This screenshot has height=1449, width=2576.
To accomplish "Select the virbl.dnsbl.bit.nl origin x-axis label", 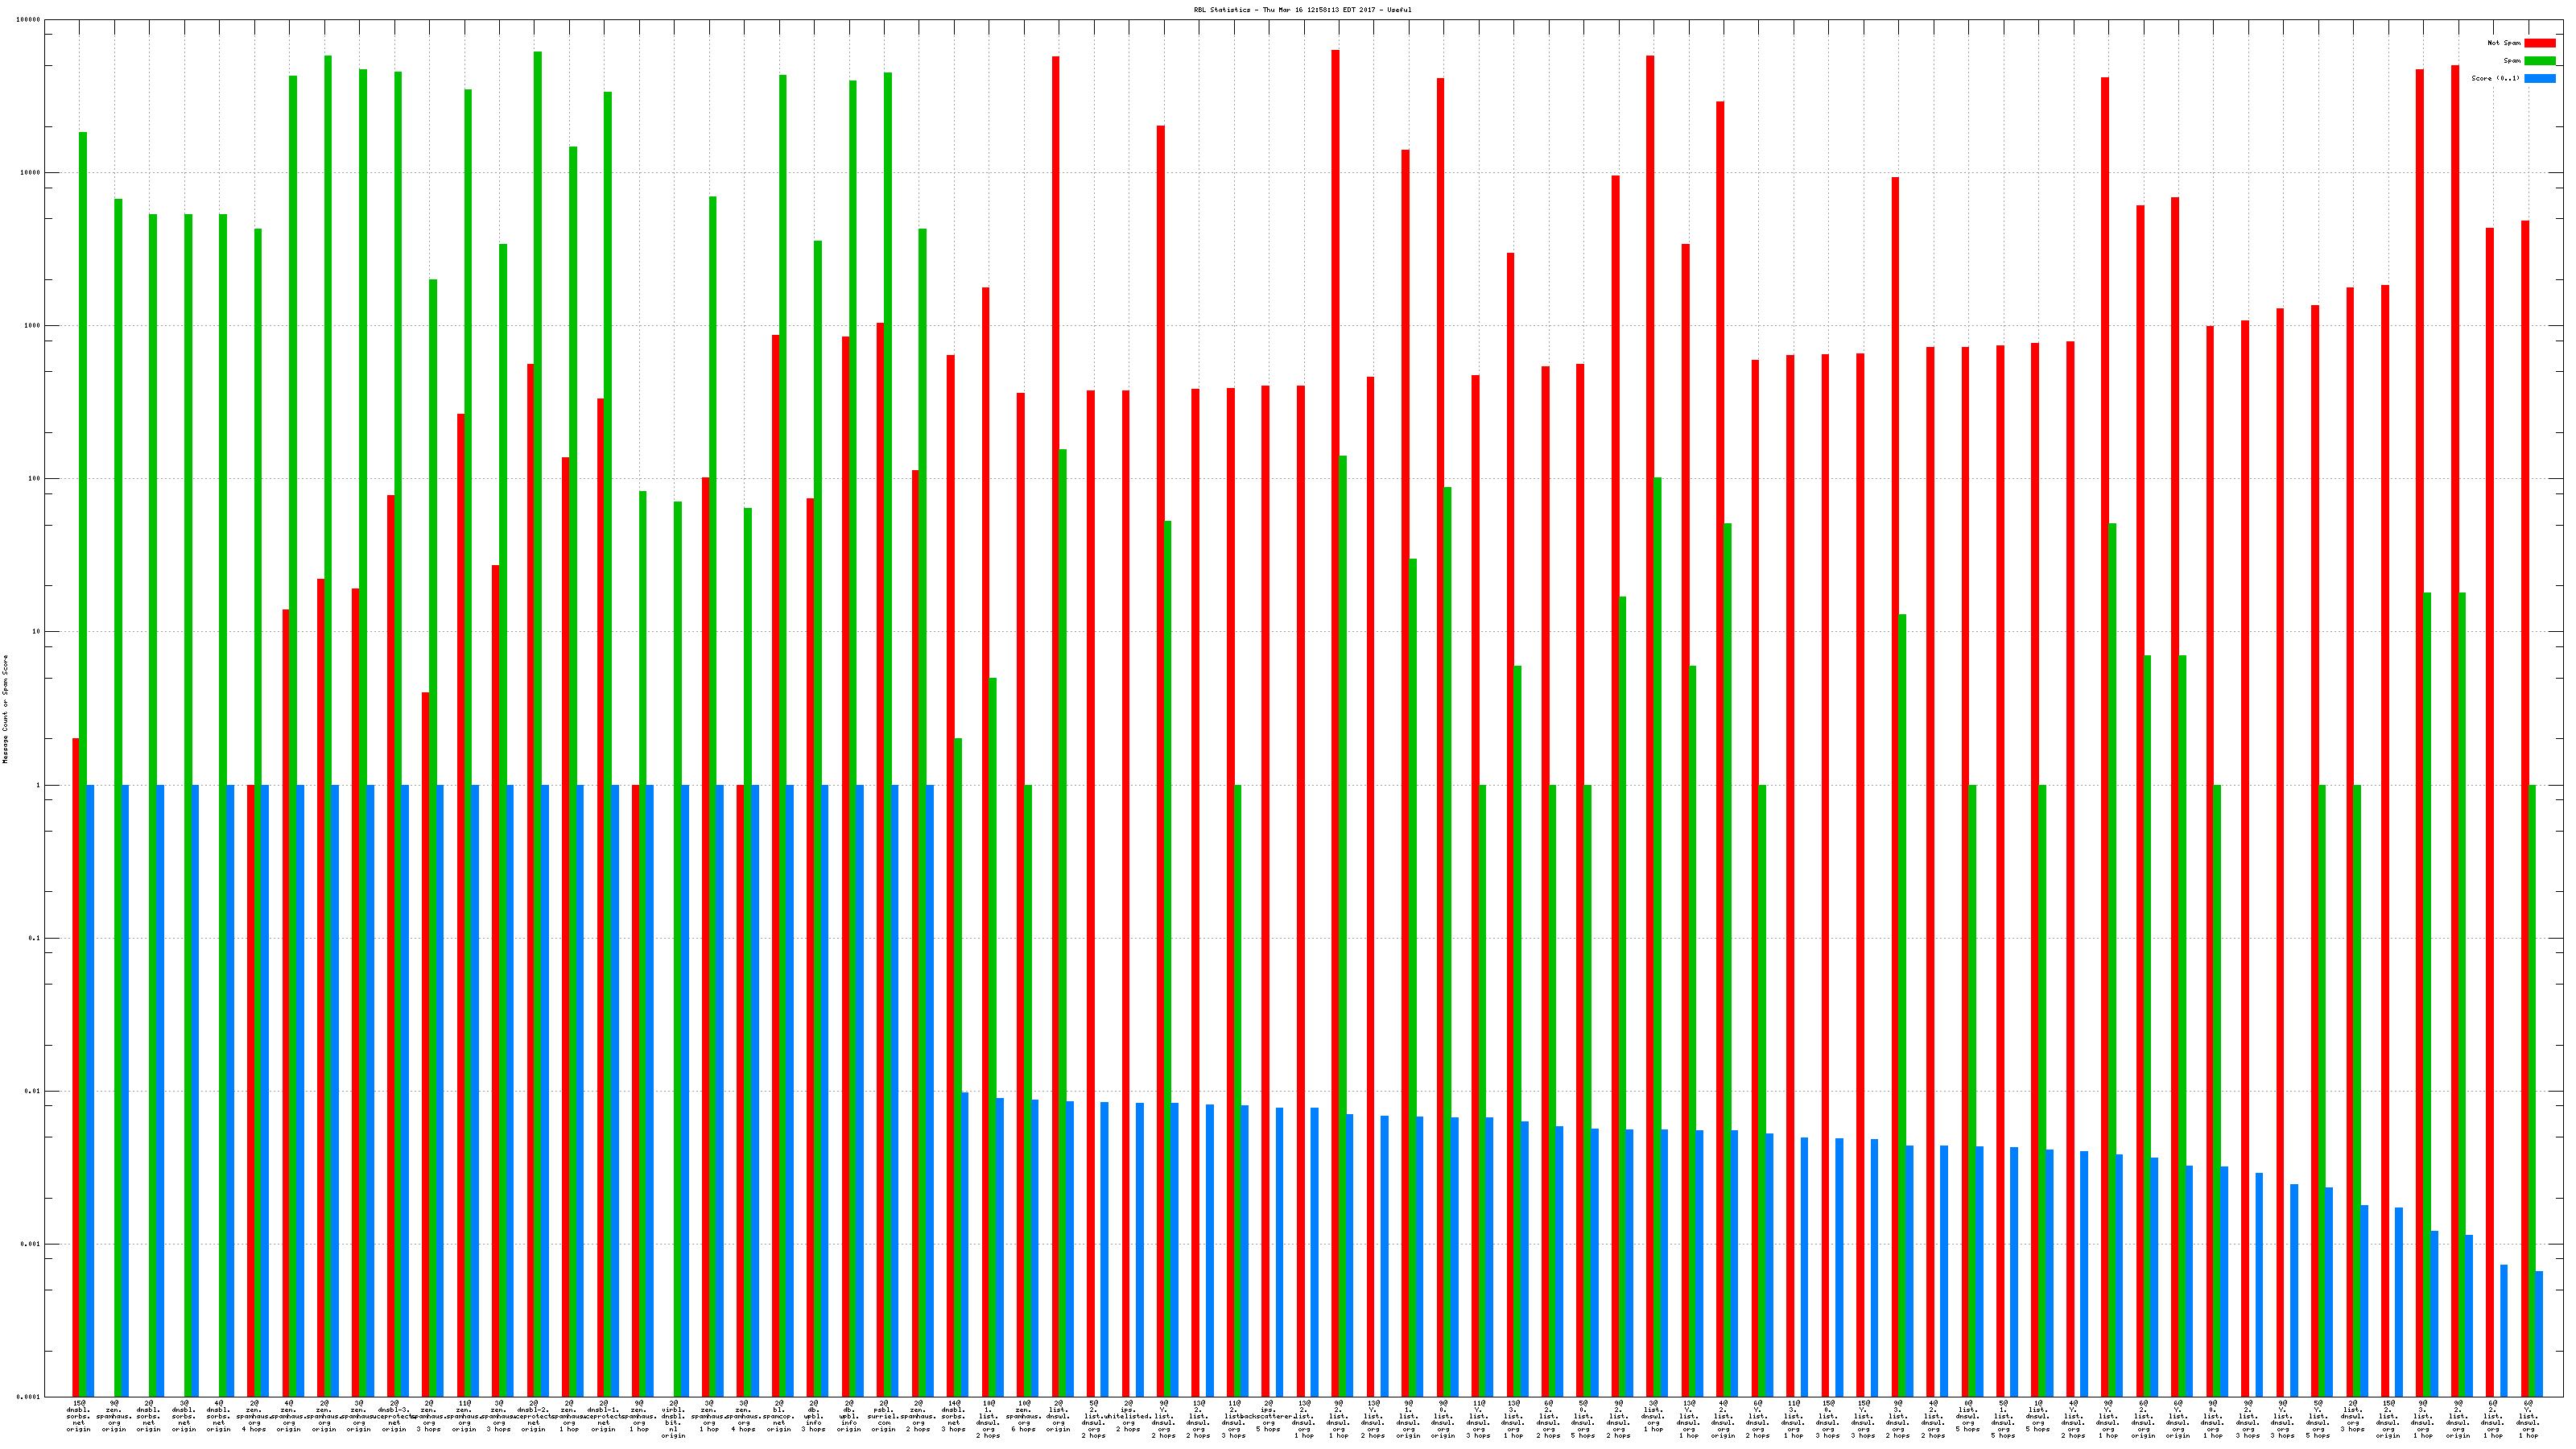I will [673, 1420].
